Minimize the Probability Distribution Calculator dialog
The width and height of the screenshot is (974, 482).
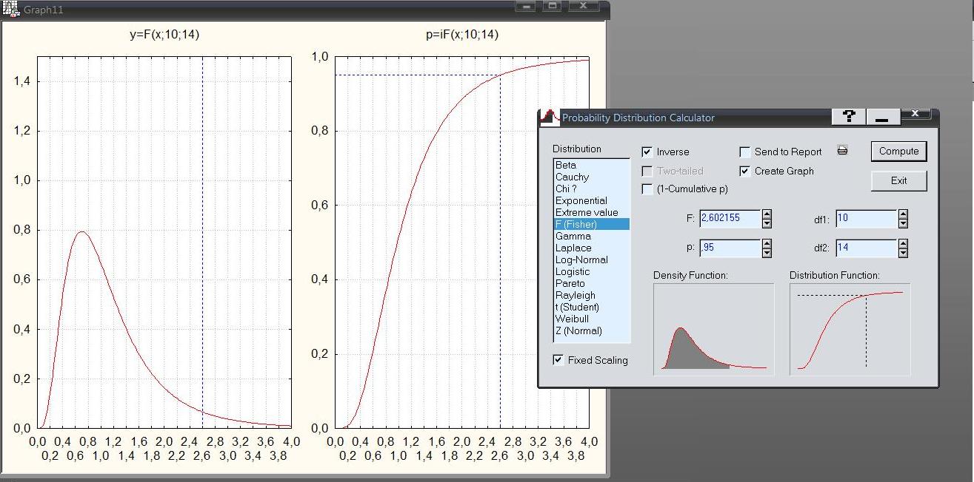882,117
